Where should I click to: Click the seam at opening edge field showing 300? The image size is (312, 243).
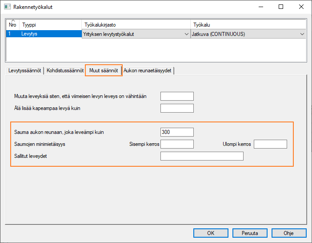(177, 132)
